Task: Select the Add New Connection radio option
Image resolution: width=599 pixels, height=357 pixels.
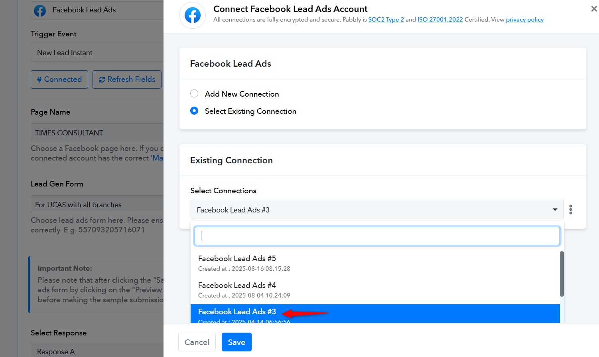Action: [x=194, y=94]
